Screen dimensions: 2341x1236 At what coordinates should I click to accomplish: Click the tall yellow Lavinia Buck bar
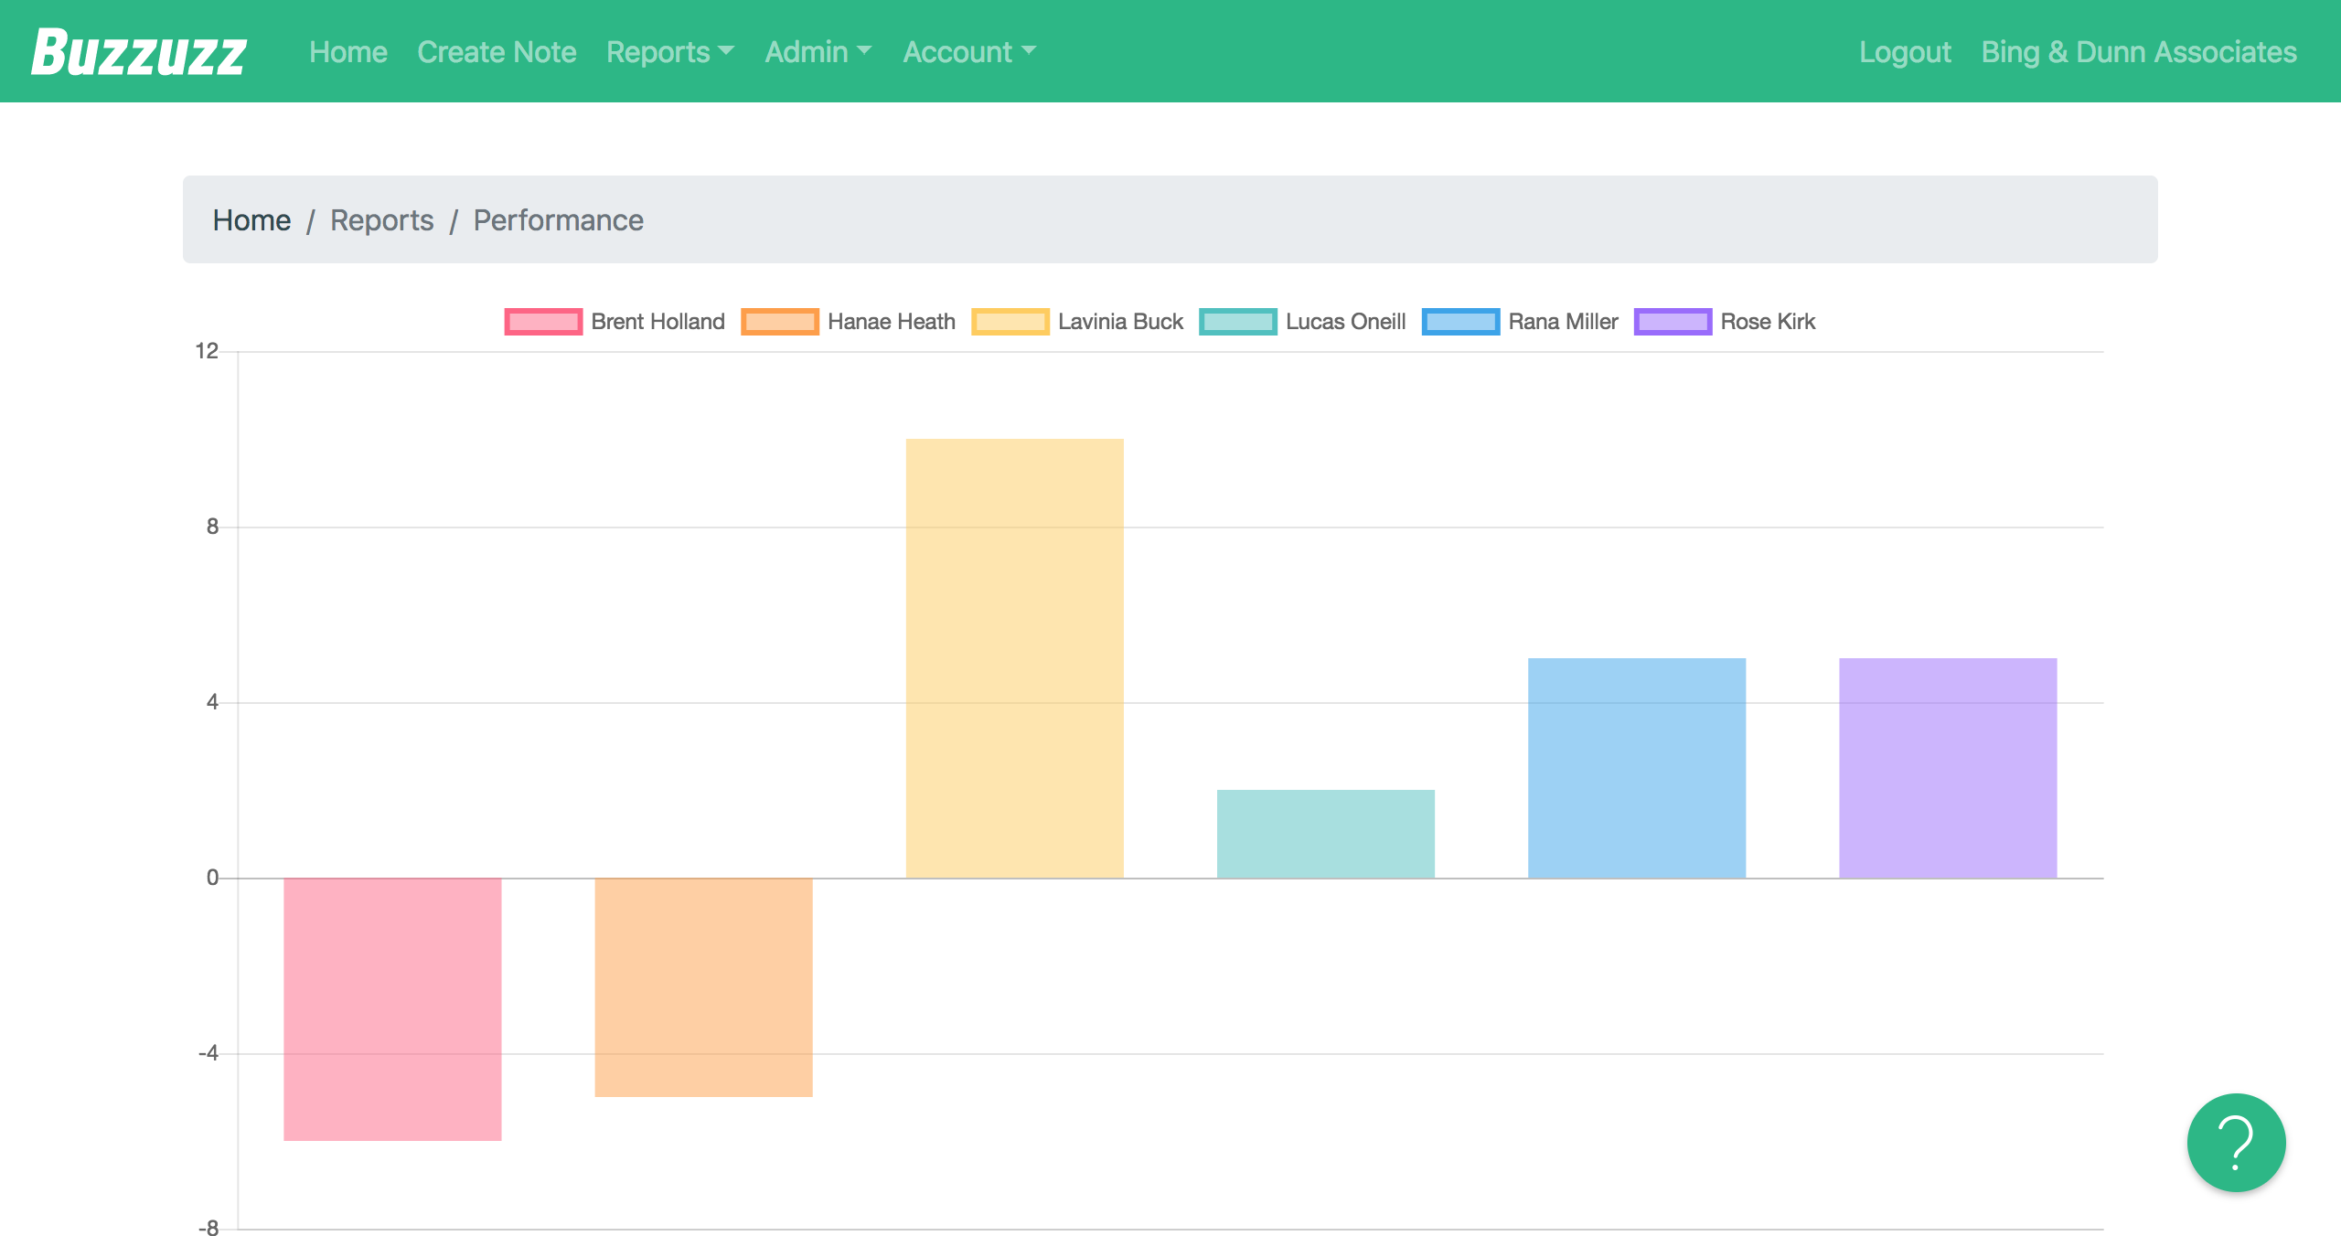coord(1014,658)
